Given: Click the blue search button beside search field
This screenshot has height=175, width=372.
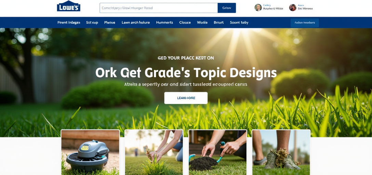Looking at the screenshot, I should pos(227,8).
